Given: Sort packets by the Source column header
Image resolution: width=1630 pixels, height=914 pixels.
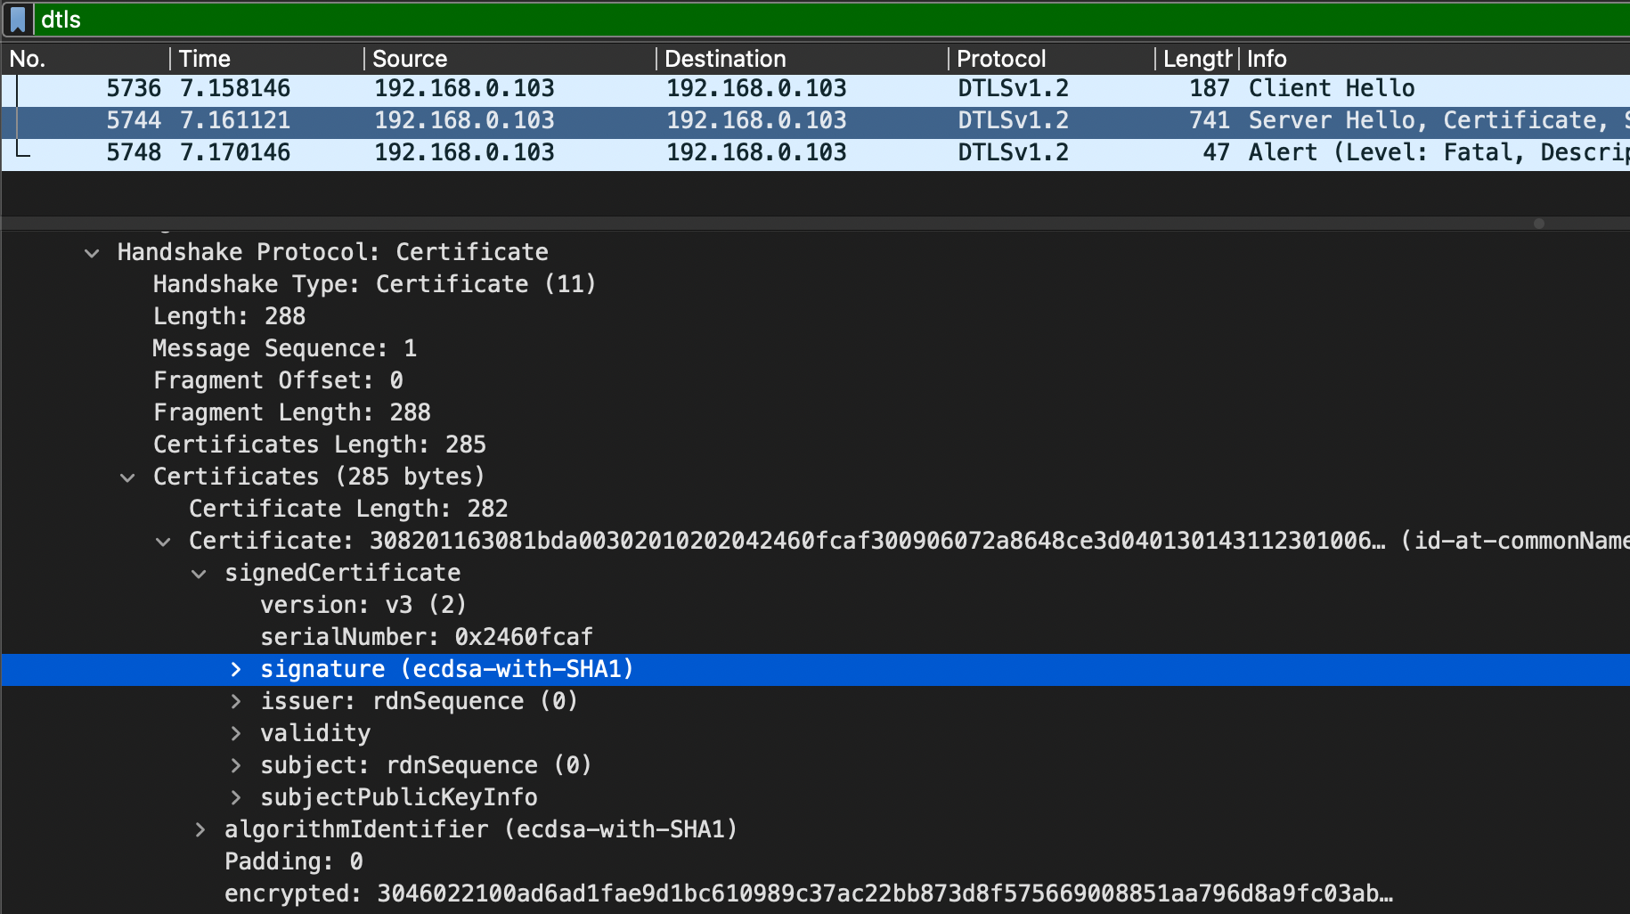Looking at the screenshot, I should 510,59.
